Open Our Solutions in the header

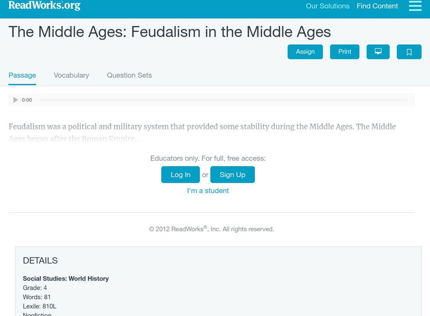click(327, 6)
